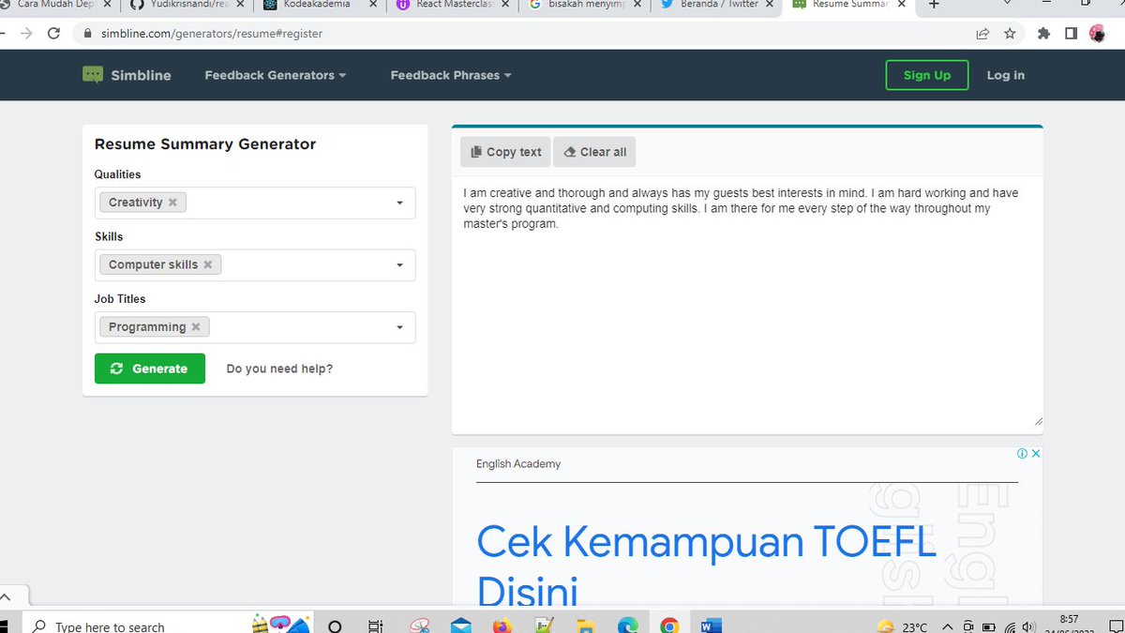Bookmark this page with the star icon
This screenshot has width=1125, height=633.
(x=1010, y=34)
